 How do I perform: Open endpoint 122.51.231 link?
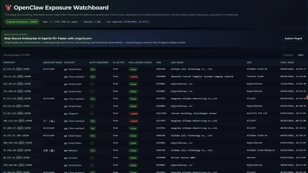(x=17, y=77)
